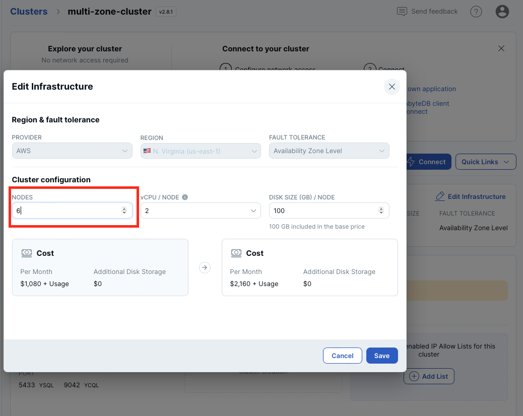The image size is (523, 416).
Task: Expand the FAULT TOLERANCE dropdown
Action: [329, 150]
